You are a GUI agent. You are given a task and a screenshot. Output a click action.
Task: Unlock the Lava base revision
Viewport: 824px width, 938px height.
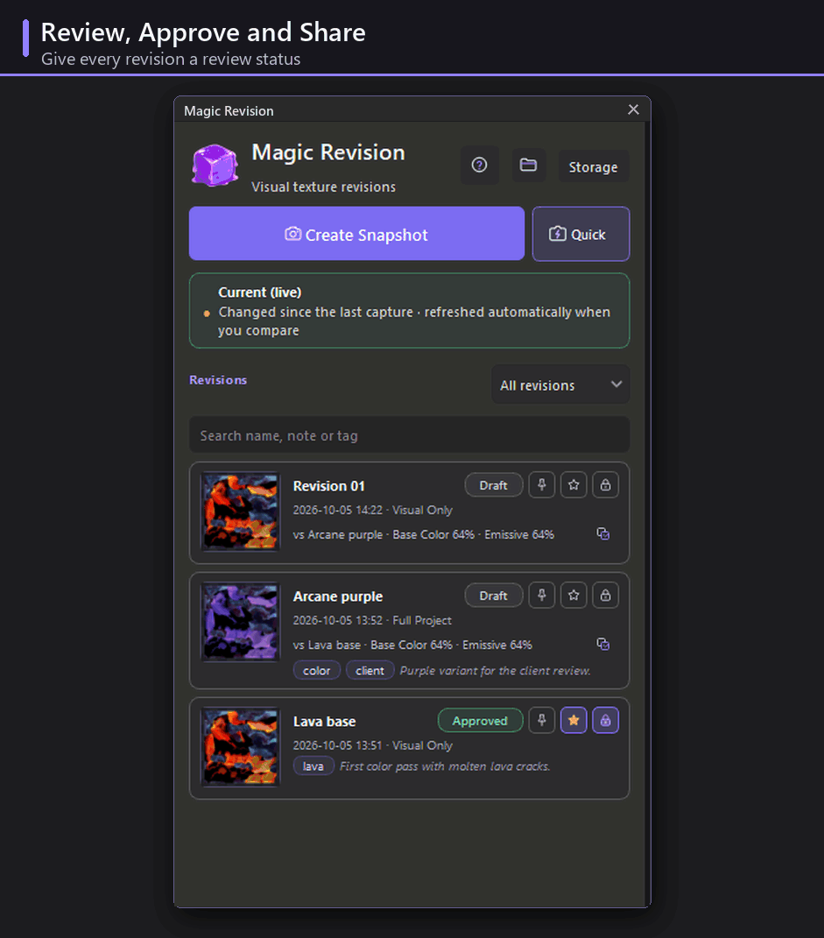click(606, 720)
